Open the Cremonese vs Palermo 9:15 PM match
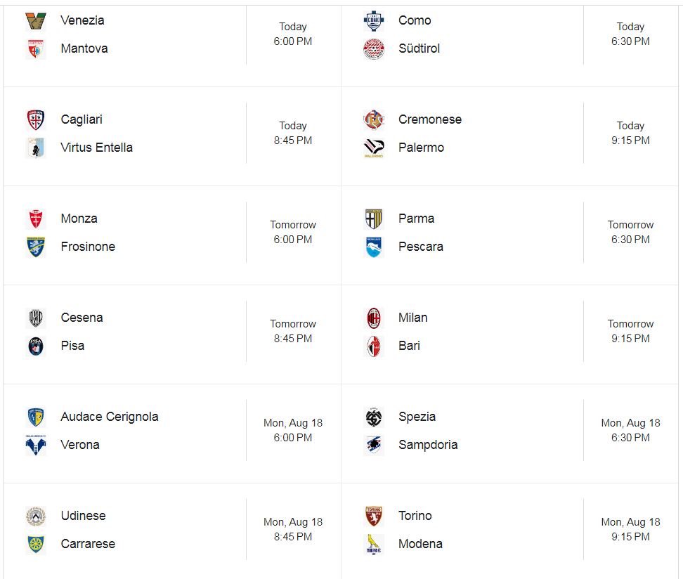683x579 pixels. (x=509, y=134)
